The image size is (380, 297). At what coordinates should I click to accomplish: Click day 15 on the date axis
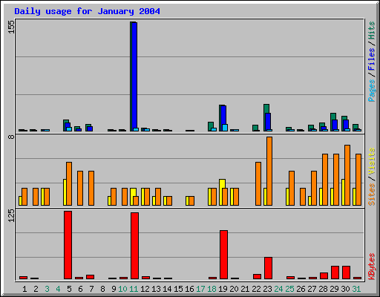pyautogui.click(x=178, y=289)
